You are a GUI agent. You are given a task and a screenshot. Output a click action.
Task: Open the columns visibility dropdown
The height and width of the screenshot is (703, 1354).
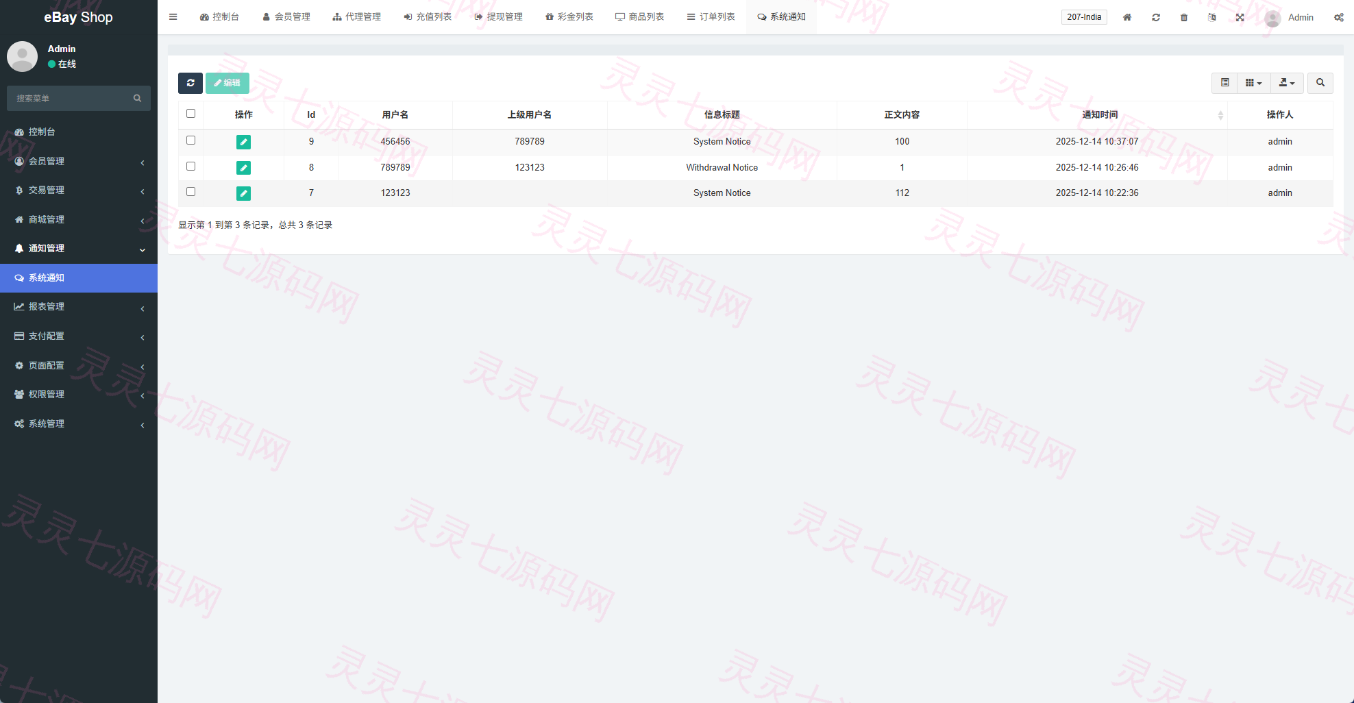click(x=1254, y=83)
